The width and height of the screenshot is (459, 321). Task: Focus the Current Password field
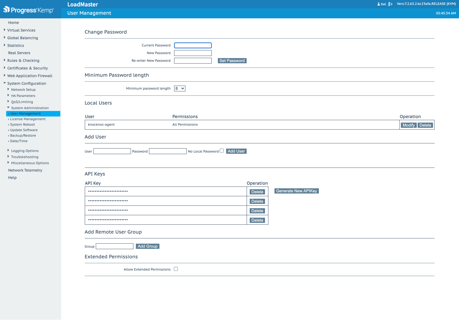tap(193, 45)
